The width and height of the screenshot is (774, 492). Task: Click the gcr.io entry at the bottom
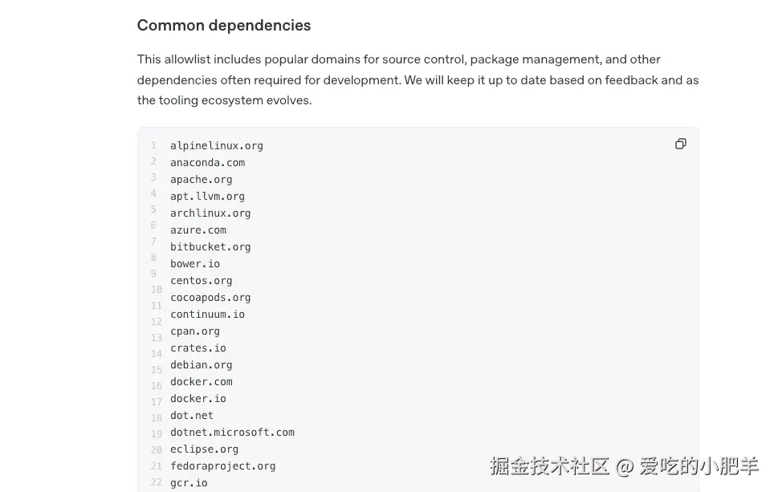pyautogui.click(x=189, y=482)
